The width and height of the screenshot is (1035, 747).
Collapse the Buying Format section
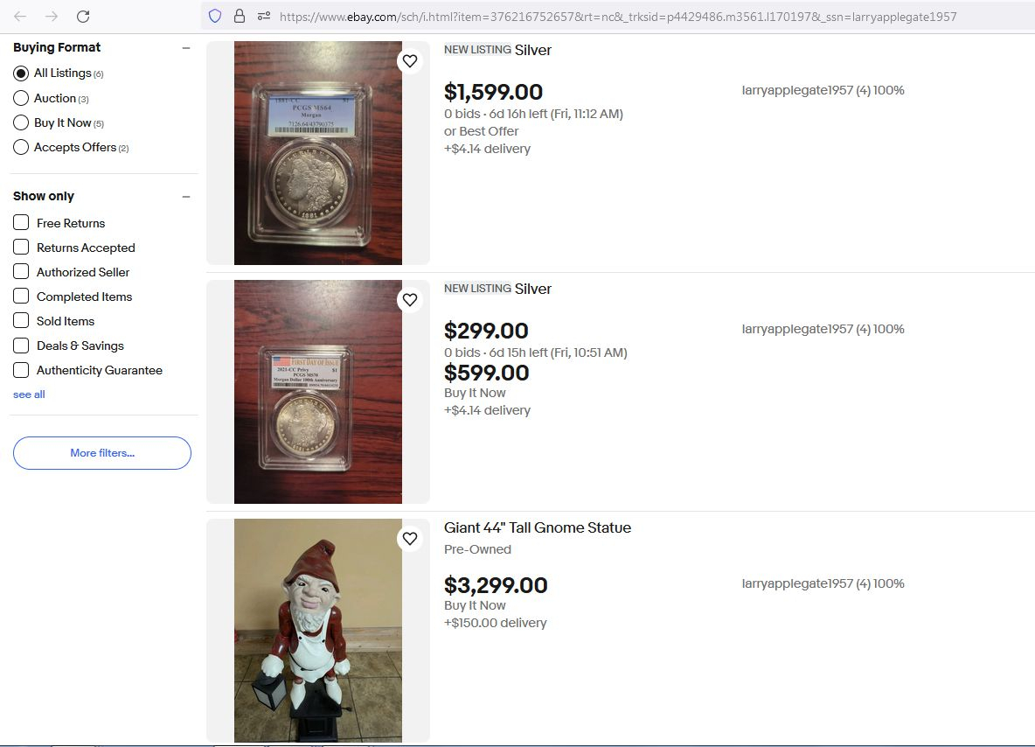186,47
